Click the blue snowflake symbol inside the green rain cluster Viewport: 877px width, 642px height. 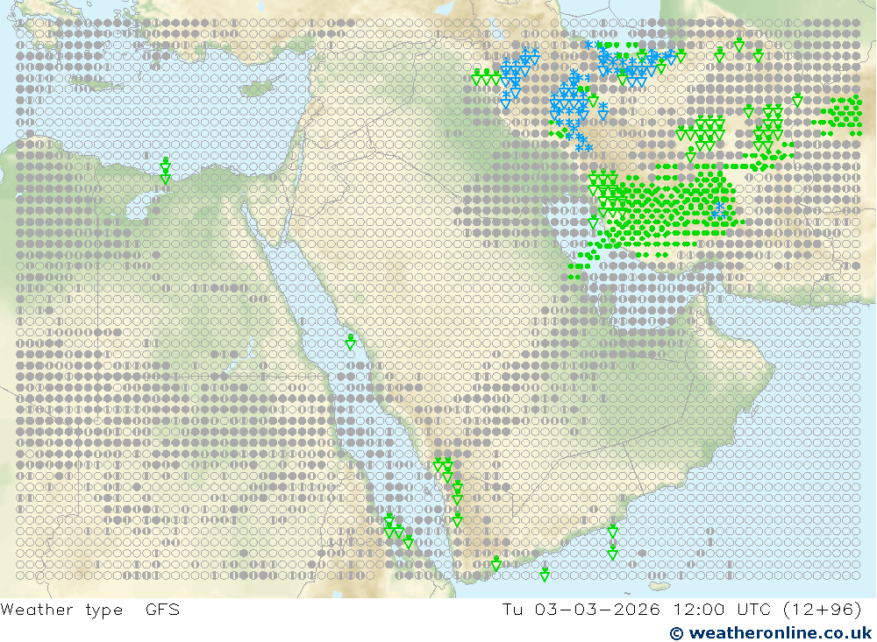pos(719,210)
